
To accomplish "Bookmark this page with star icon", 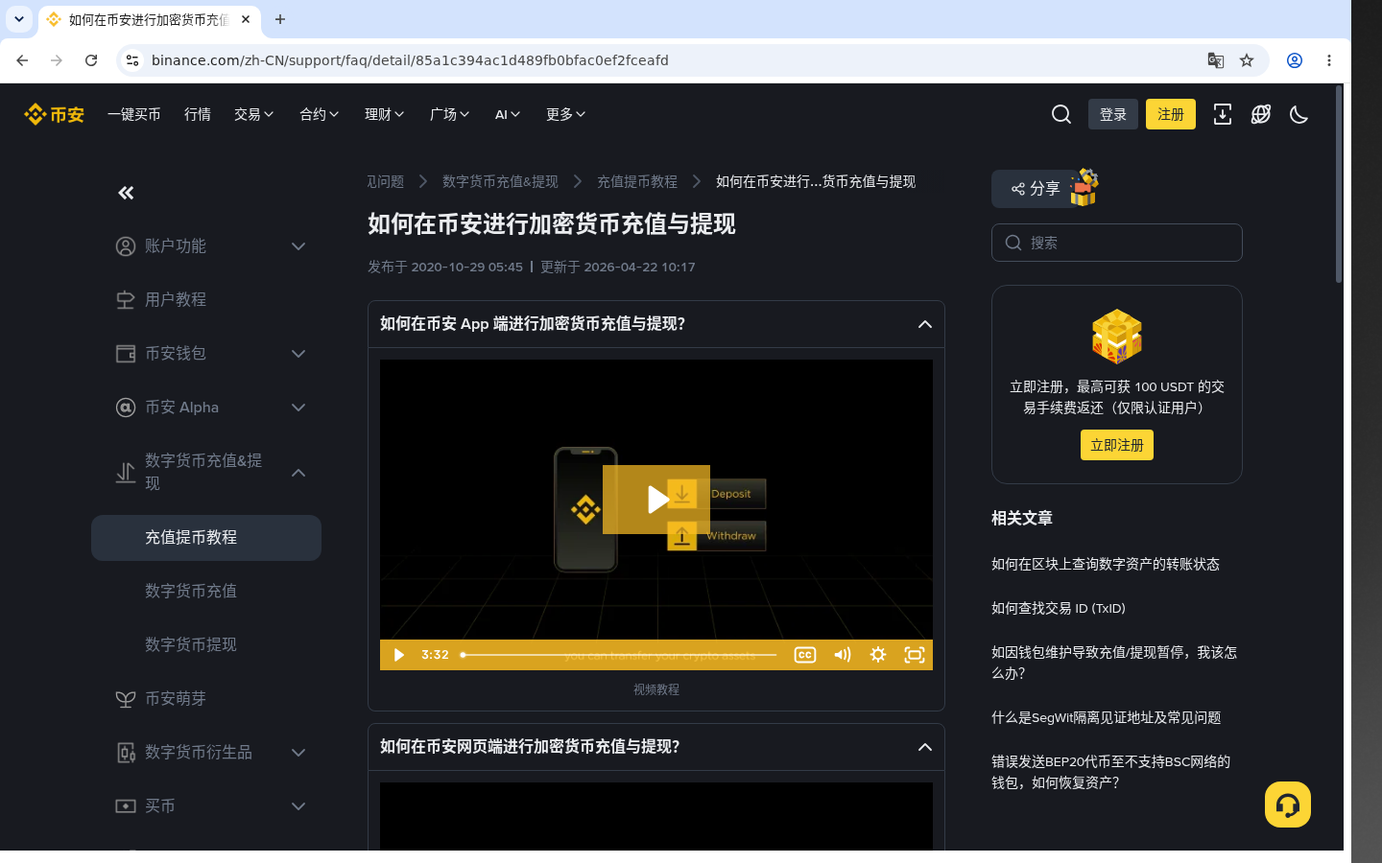I will click(x=1247, y=60).
